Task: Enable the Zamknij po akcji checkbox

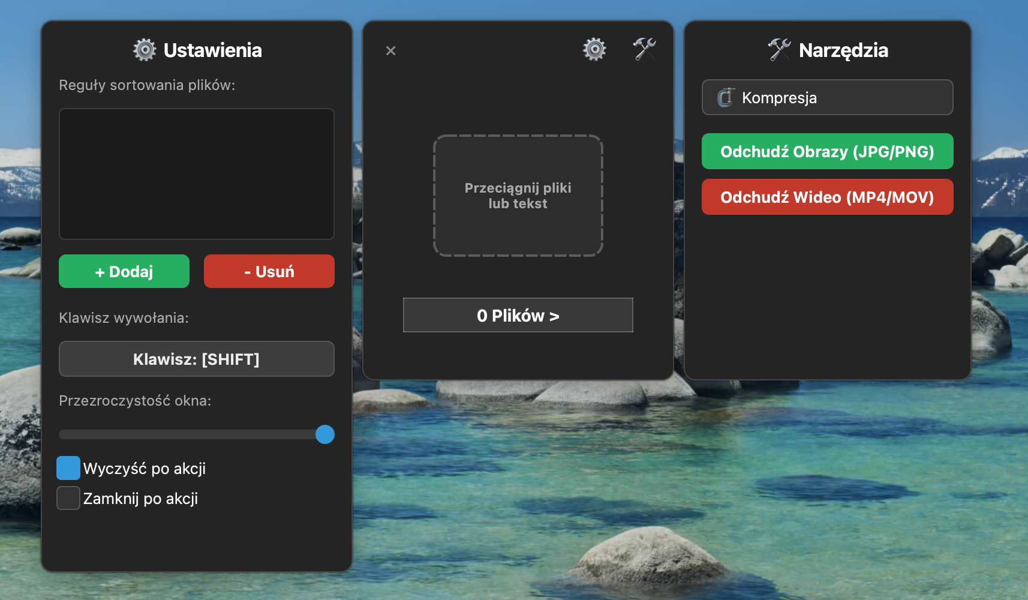Action: (x=68, y=498)
